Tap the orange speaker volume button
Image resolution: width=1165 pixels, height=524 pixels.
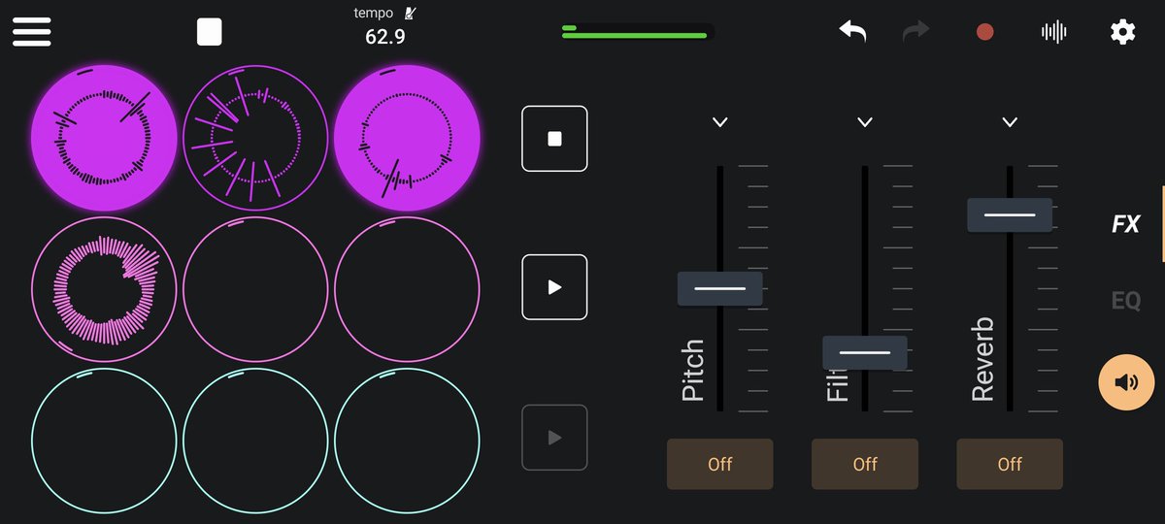tap(1126, 382)
